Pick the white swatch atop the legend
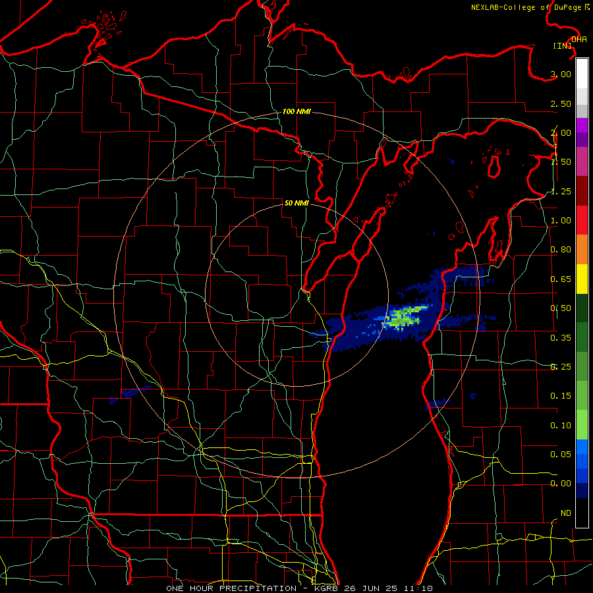The width and height of the screenshot is (593, 593). tap(582, 74)
